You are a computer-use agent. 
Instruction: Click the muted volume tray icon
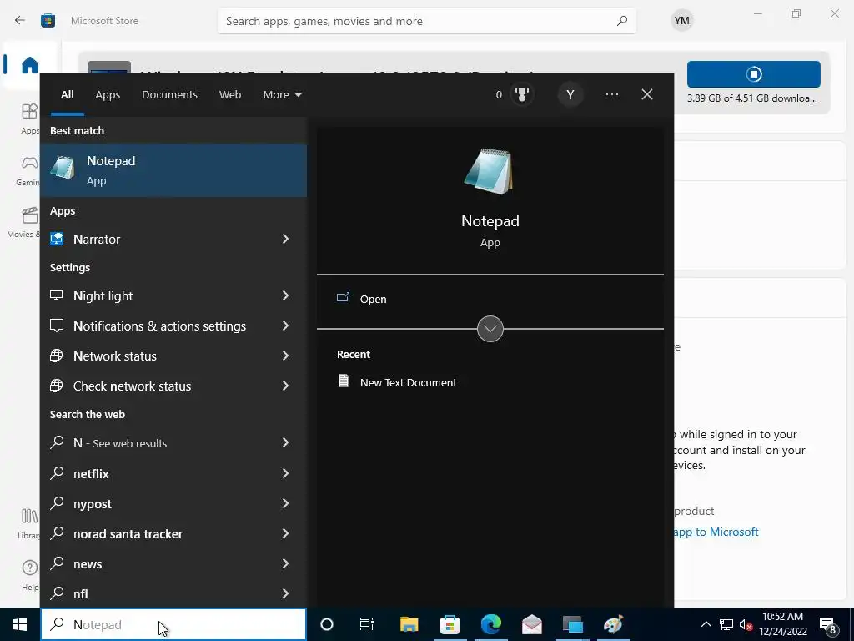pyautogui.click(x=746, y=624)
